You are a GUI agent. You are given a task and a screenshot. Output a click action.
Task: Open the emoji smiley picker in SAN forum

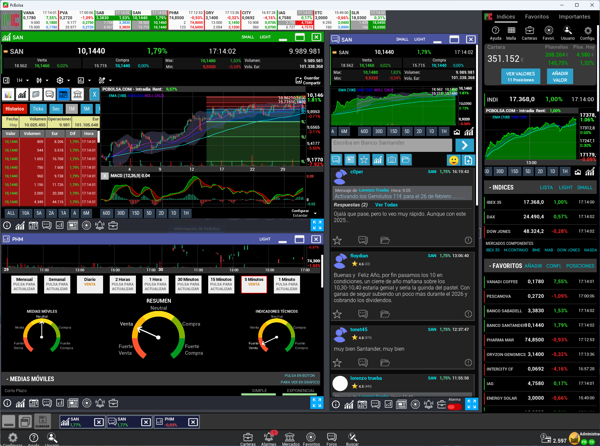point(454,160)
